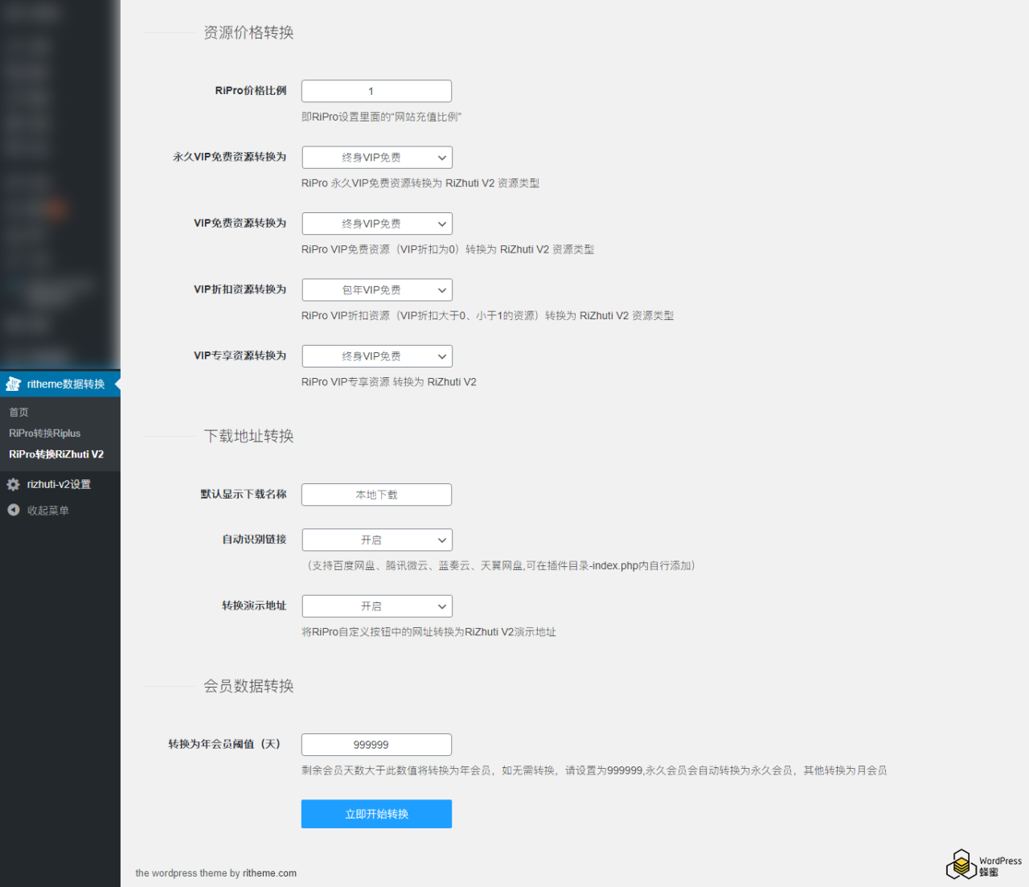Click the 剩余会员天数 description text

pyautogui.click(x=594, y=770)
